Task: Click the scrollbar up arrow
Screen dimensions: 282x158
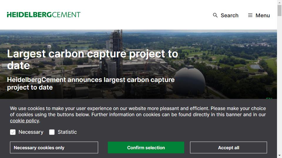Action: (x=279, y=2)
